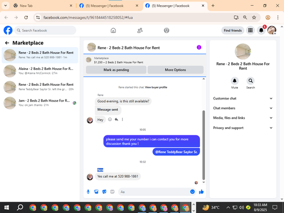284x213 pixels.
Task: Open the Windows Start menu
Action: [7, 208]
